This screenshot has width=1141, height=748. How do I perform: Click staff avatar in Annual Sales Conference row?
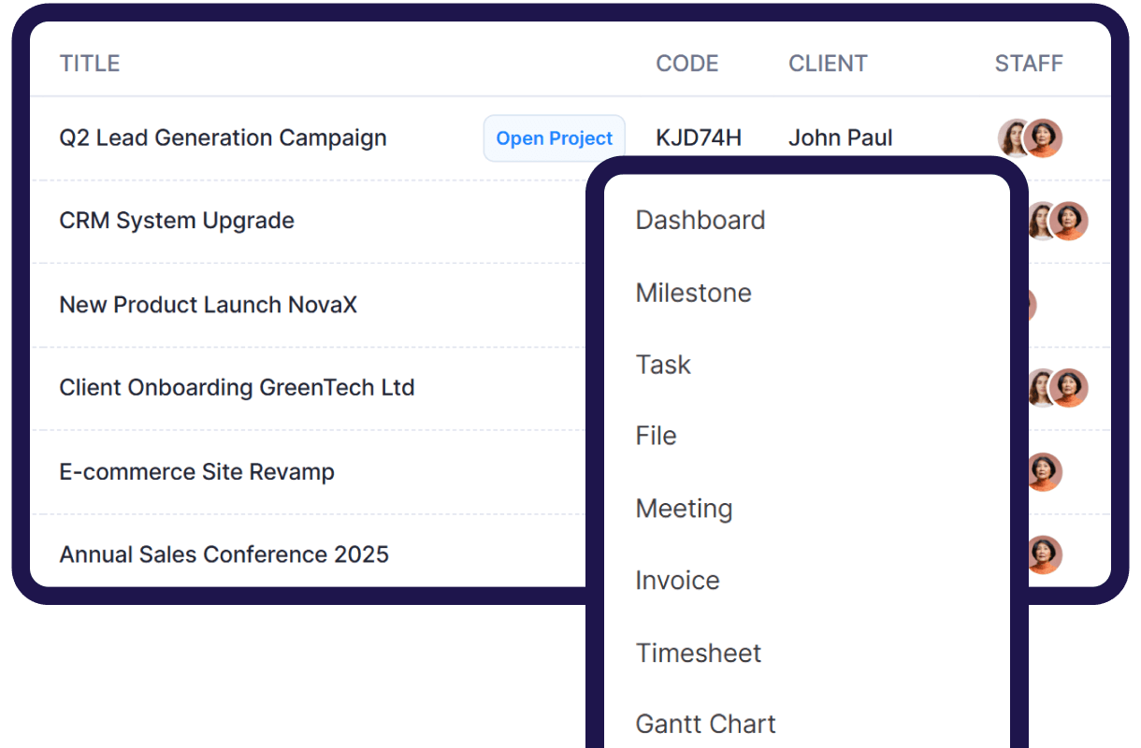[1043, 554]
